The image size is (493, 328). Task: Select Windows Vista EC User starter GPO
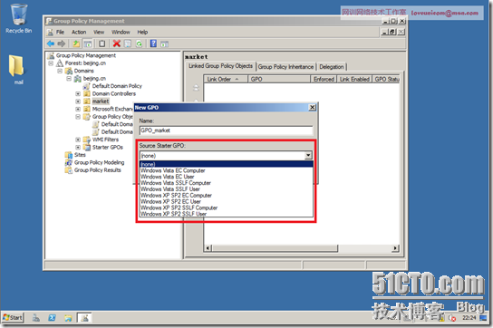[x=226, y=177]
